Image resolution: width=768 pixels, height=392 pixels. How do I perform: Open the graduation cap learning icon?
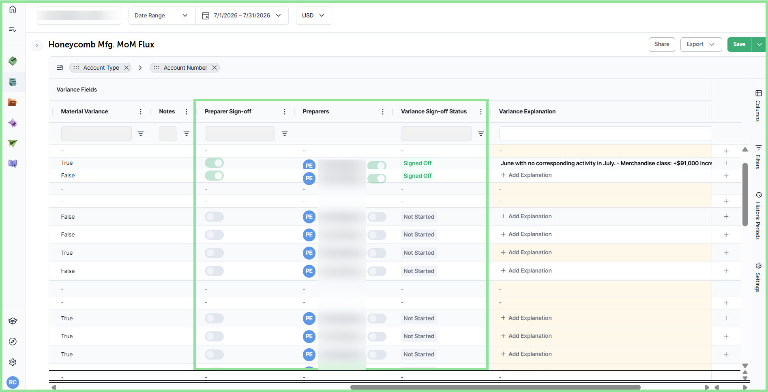pyautogui.click(x=13, y=321)
